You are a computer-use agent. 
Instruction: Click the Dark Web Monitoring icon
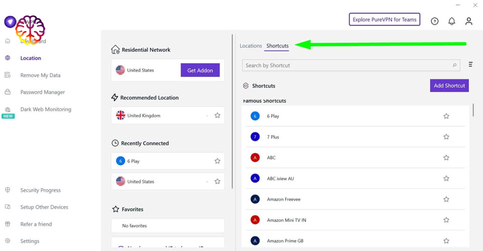(8, 109)
